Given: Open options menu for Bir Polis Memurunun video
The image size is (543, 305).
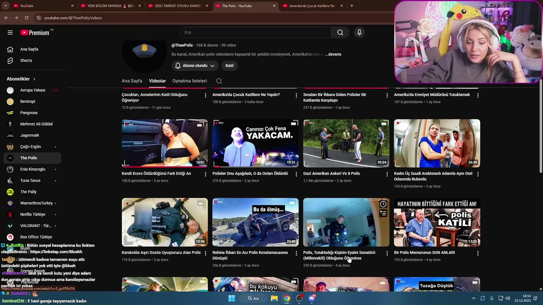Looking at the screenshot, I should [478, 253].
